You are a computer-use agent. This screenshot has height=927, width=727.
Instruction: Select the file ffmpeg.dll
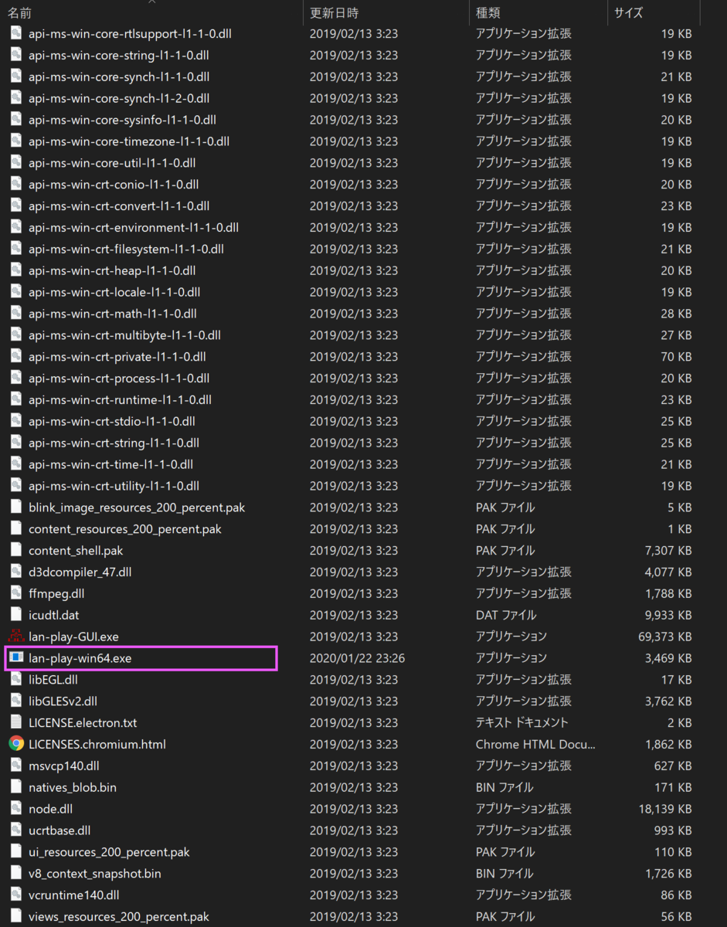(x=56, y=593)
